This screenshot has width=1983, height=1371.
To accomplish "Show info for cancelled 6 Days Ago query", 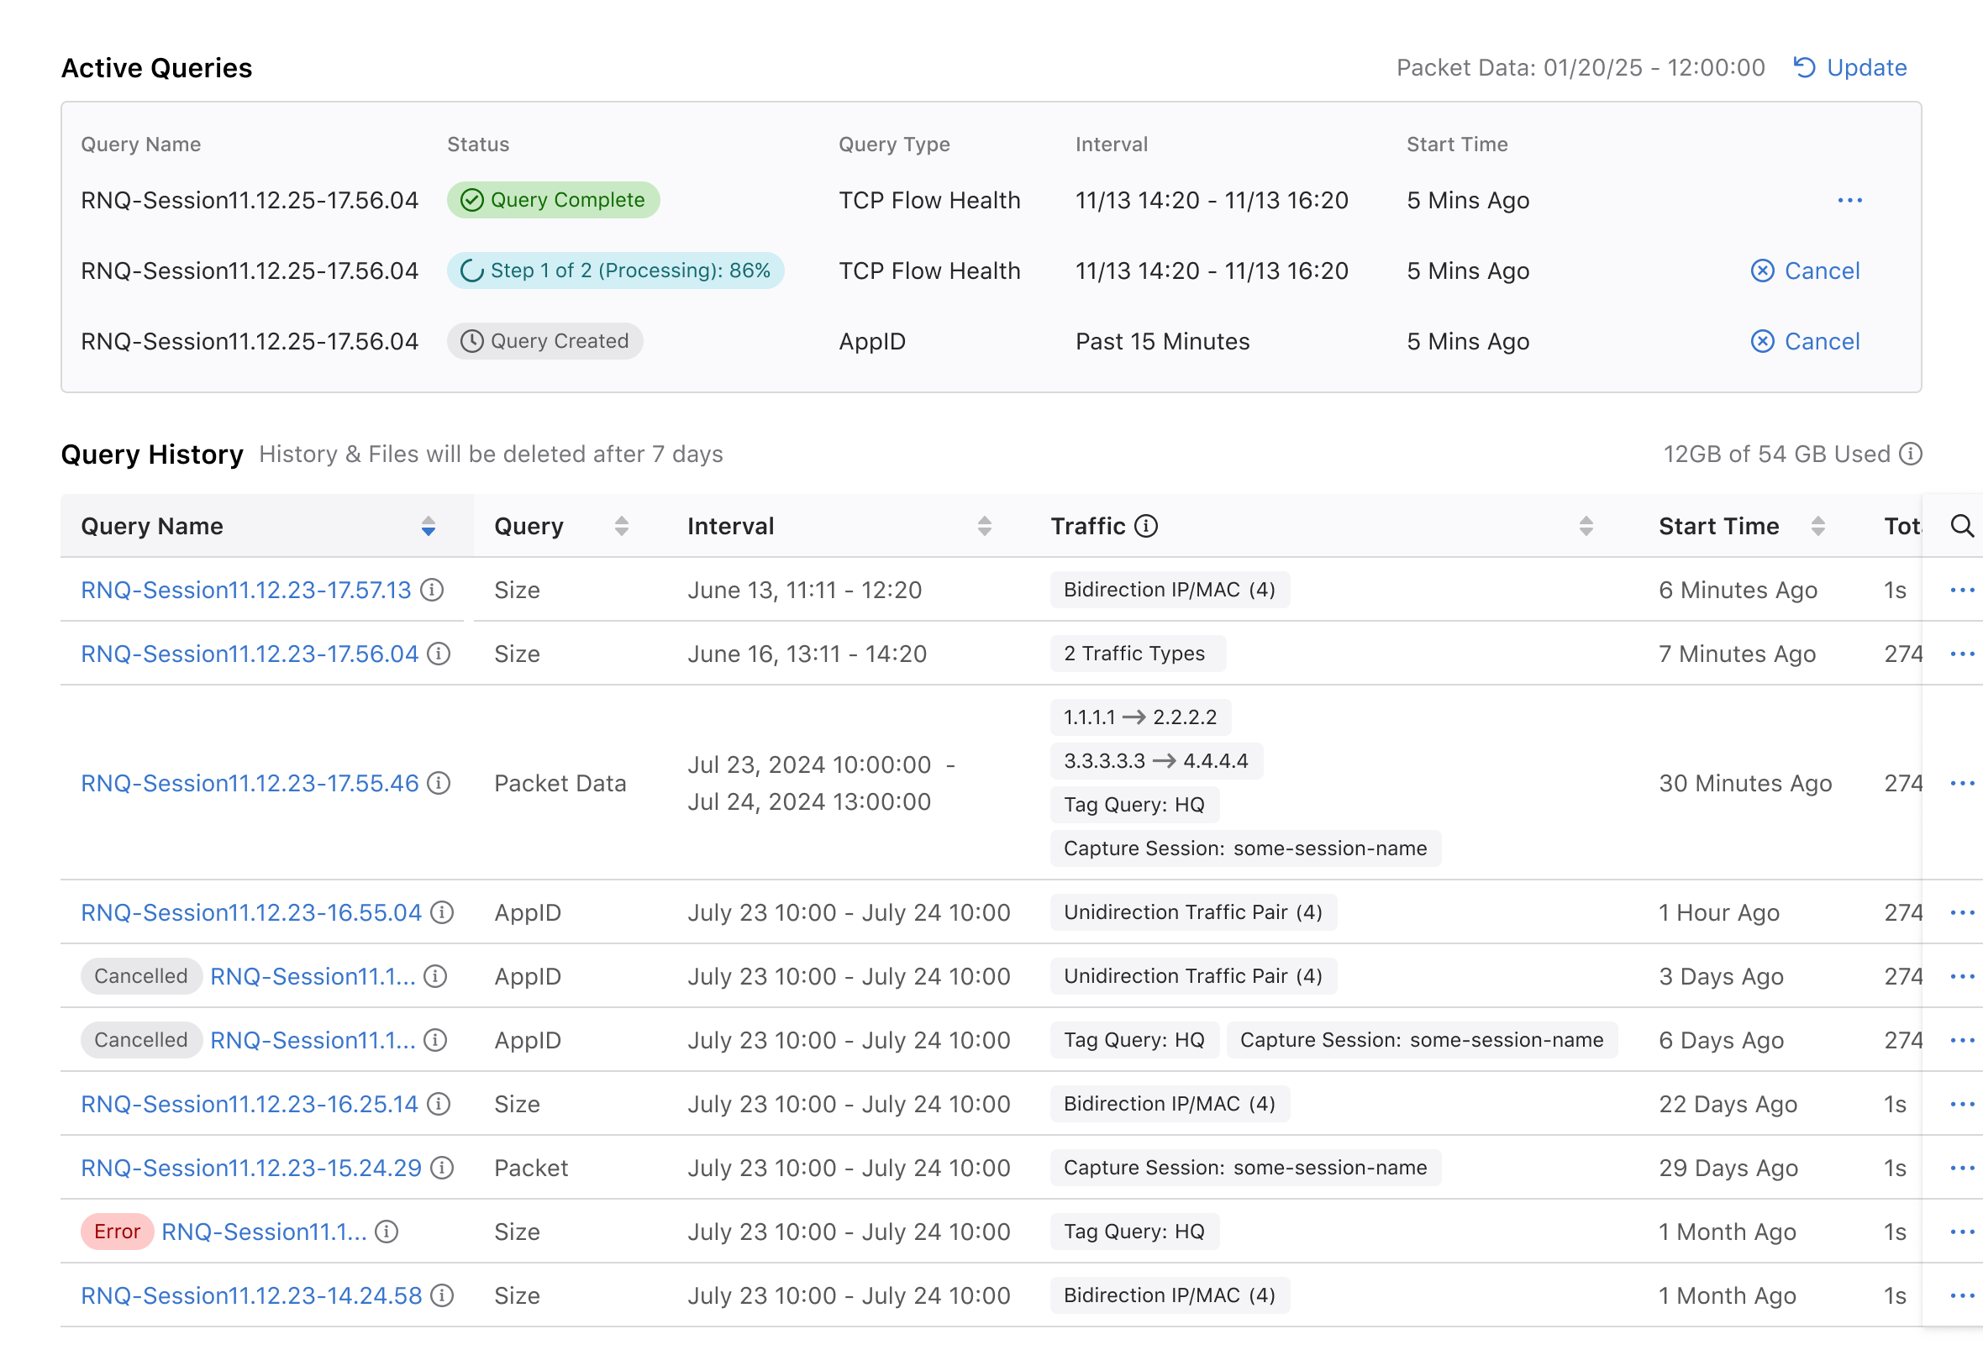I will [x=435, y=1040].
